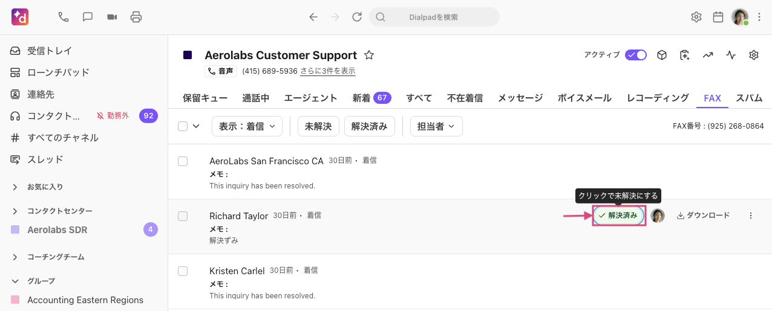
Task: Open the video camera meeting icon
Action: (x=112, y=17)
